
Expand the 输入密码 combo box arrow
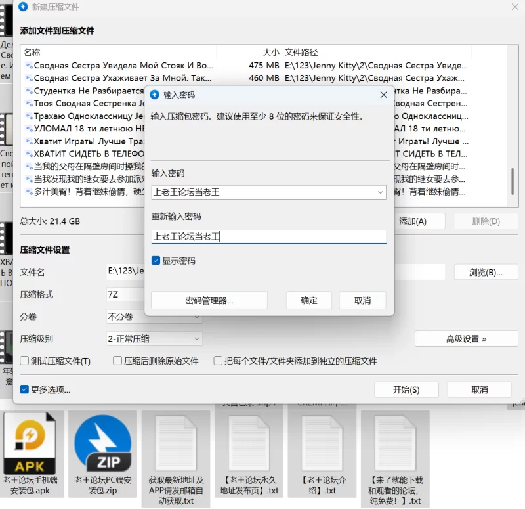click(381, 192)
